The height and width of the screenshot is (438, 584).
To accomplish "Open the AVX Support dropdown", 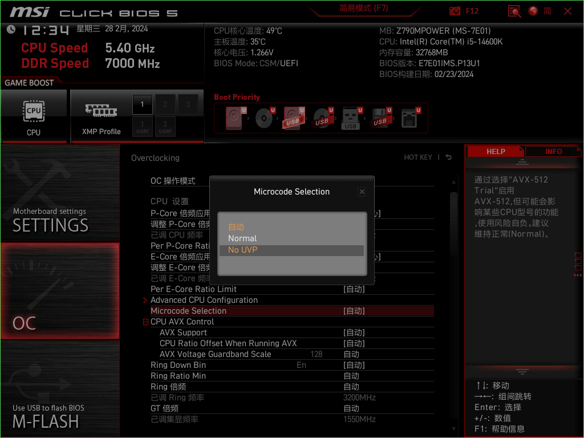I will click(354, 332).
